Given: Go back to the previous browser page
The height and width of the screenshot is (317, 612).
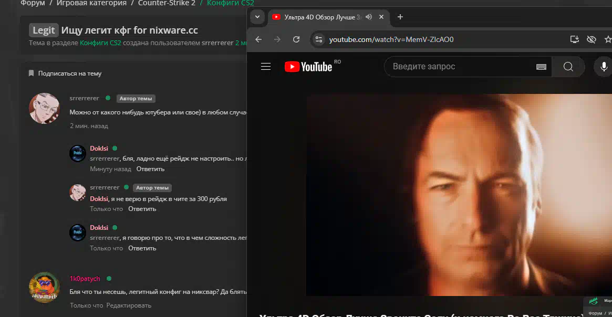Looking at the screenshot, I should 258,39.
